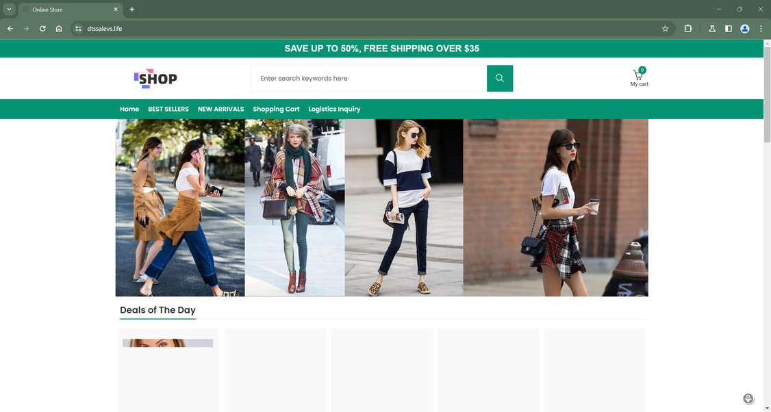The image size is (771, 412).
Task: Open a new tab with plus icon
Action: (131, 10)
